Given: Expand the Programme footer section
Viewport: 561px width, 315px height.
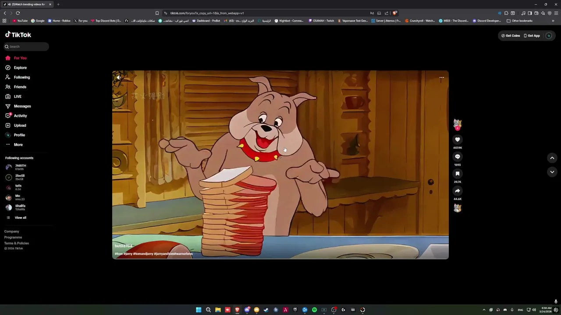Looking at the screenshot, I should pos(13,237).
